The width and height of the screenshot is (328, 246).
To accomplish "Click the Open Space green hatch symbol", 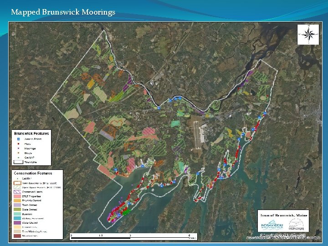I will 17,187.
